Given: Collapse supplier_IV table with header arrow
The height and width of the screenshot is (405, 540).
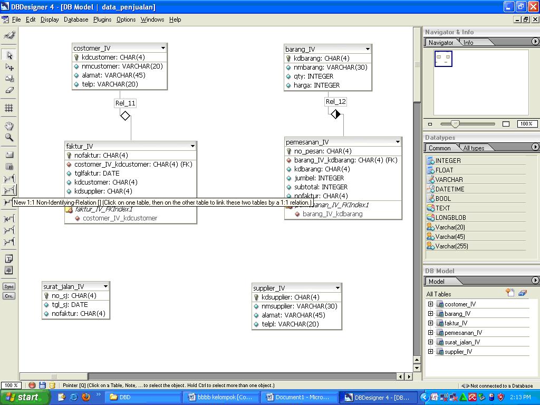Looking at the screenshot, I should 338,288.
